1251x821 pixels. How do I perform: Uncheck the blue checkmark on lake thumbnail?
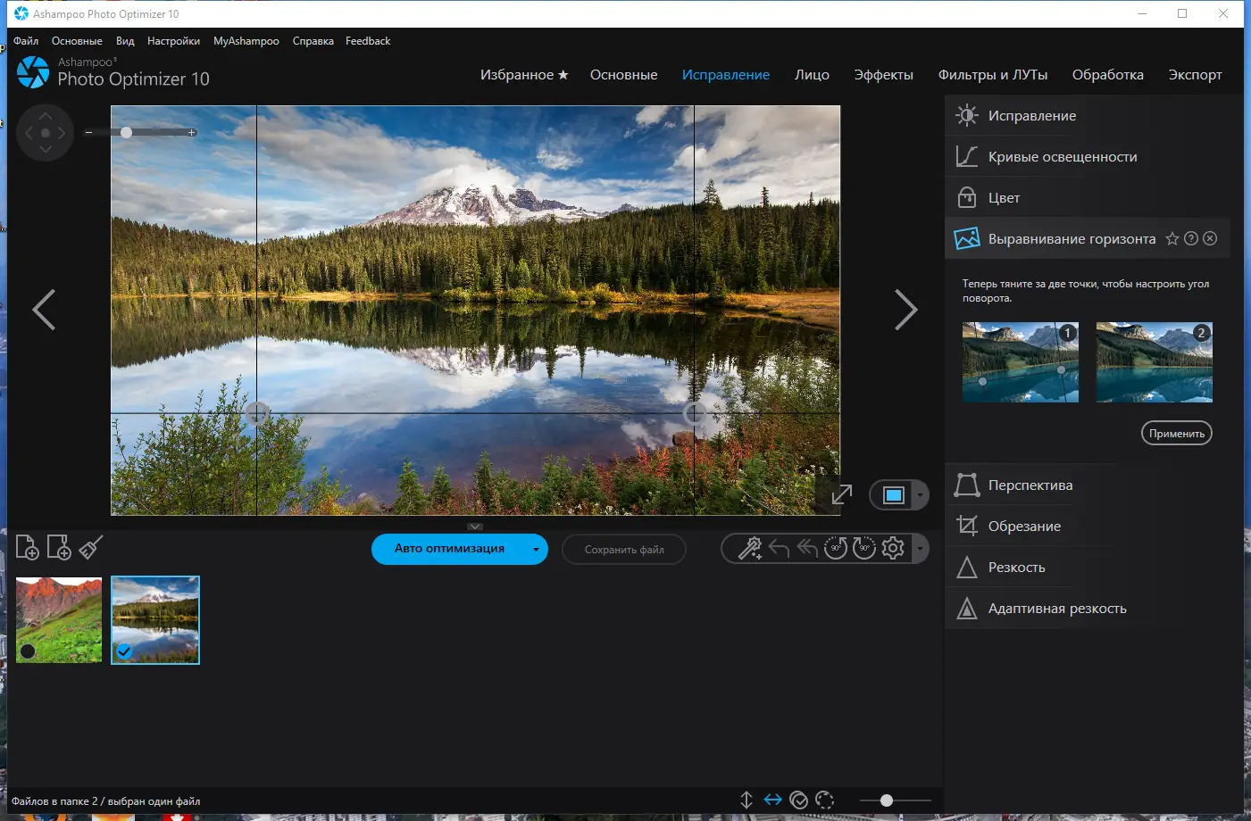[x=124, y=651]
